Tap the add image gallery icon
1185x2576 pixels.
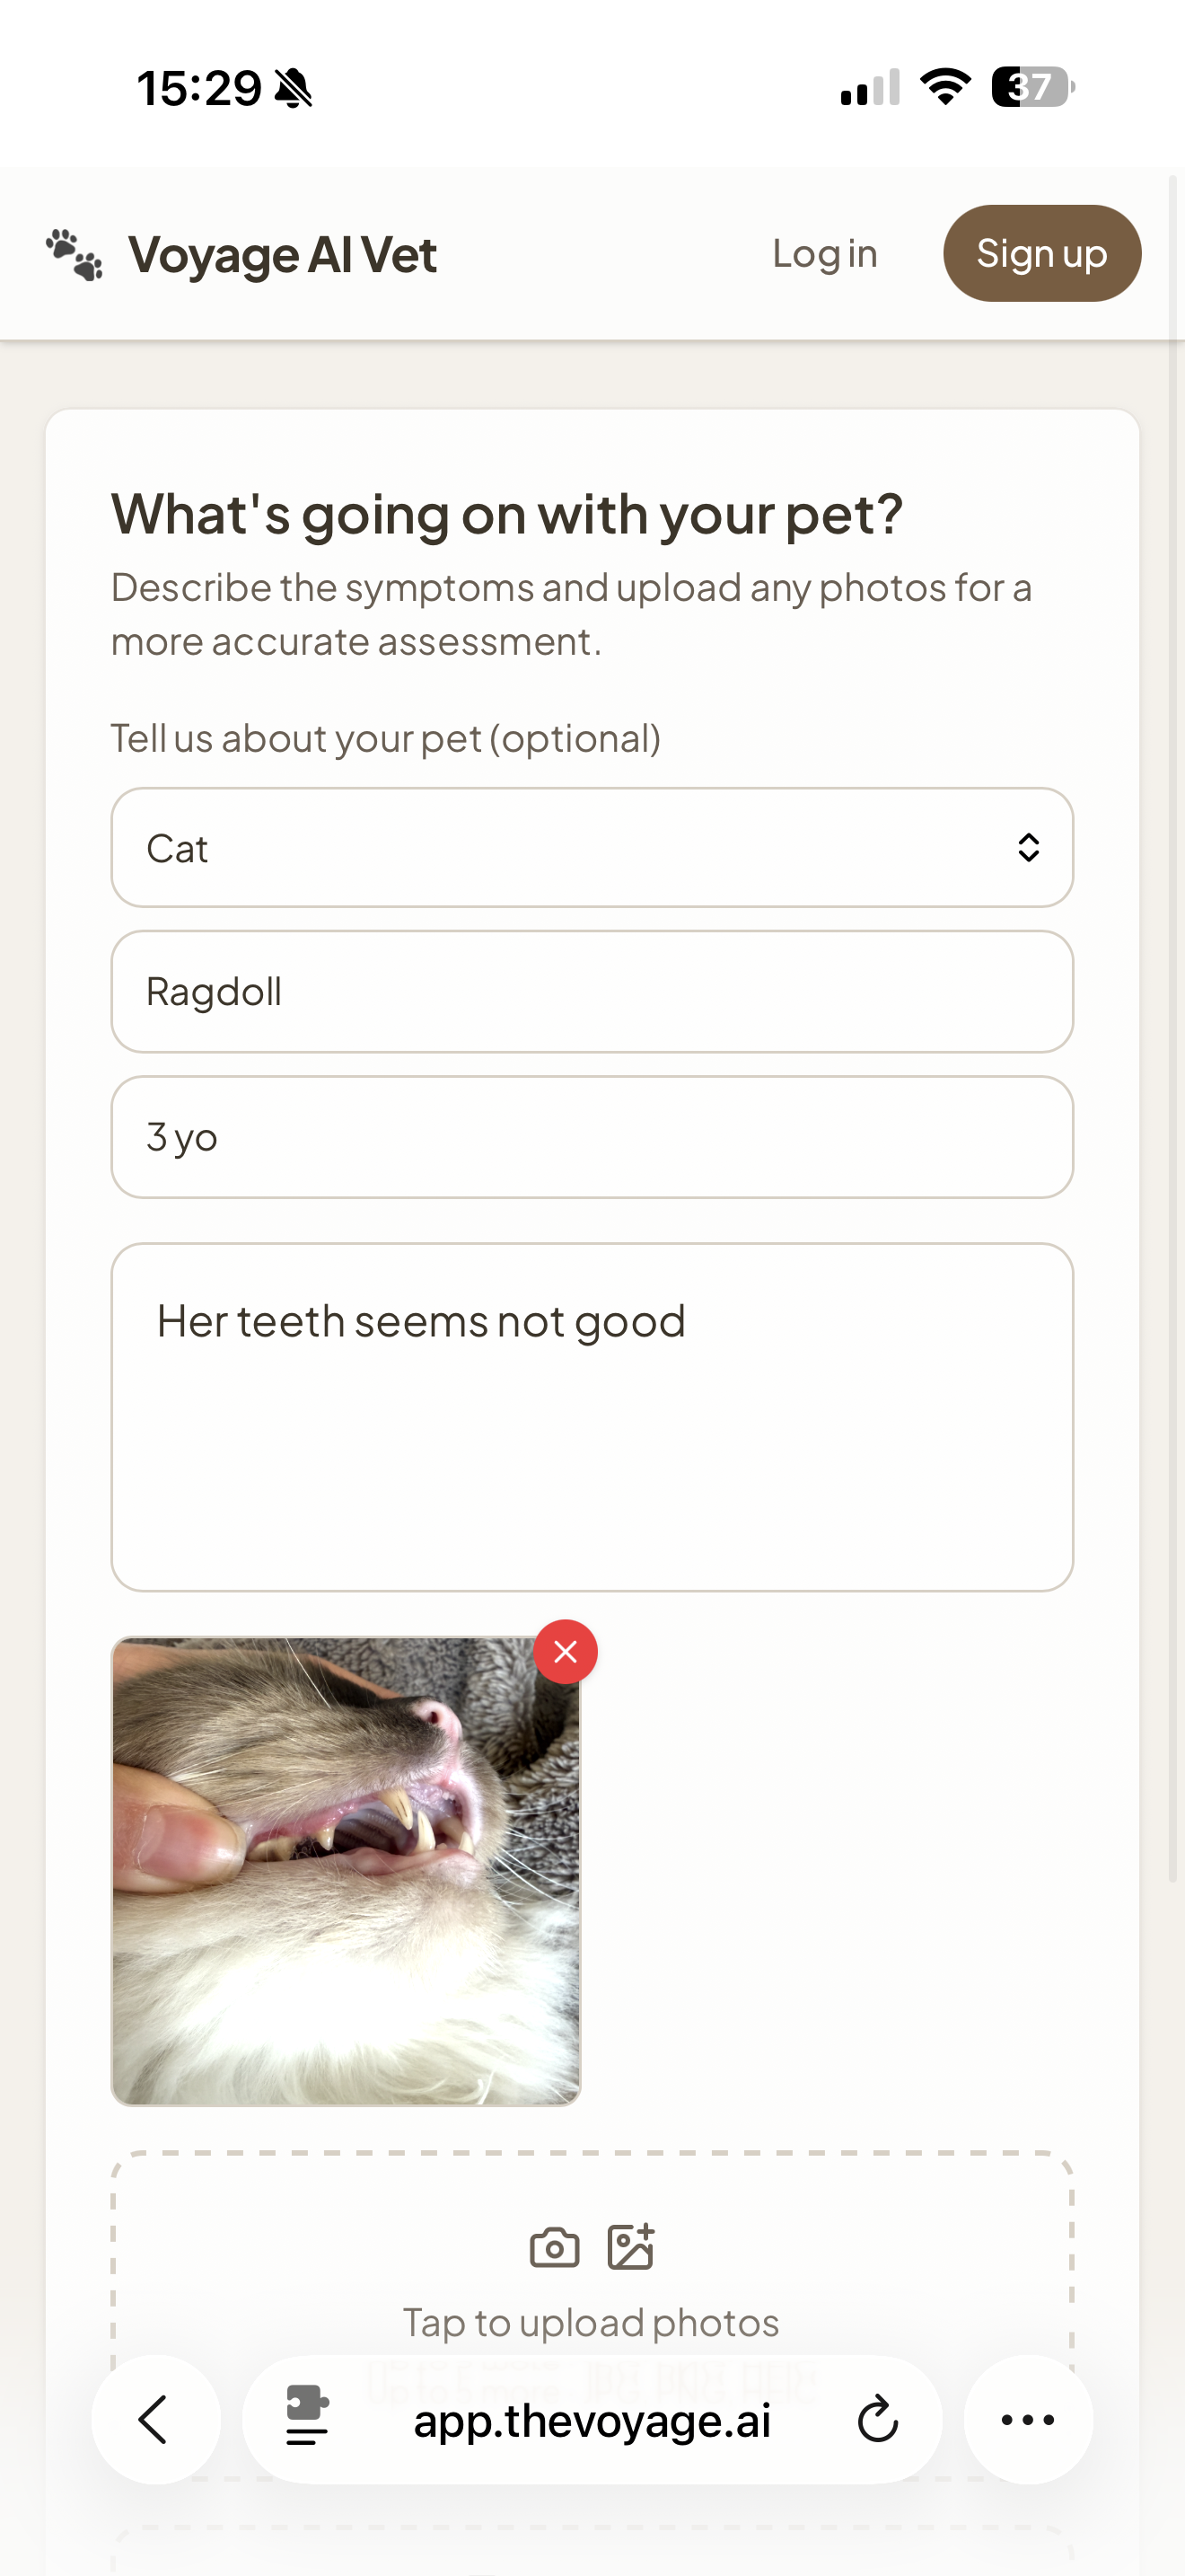pos(630,2248)
